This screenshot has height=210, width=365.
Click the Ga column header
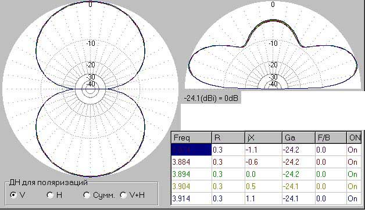(299, 137)
